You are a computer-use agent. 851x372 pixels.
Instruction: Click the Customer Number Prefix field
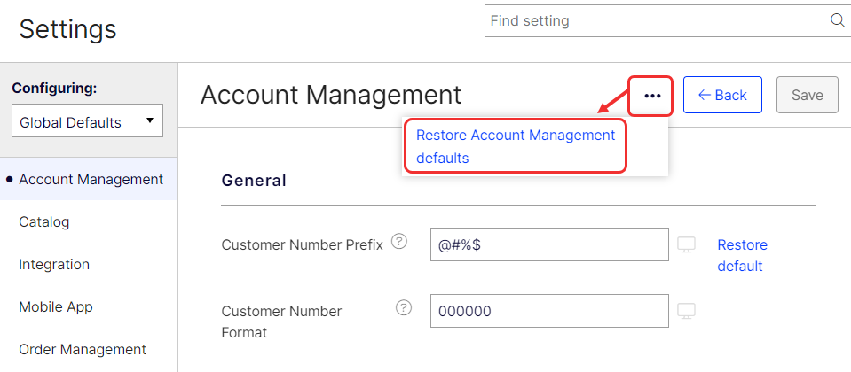[x=549, y=244]
